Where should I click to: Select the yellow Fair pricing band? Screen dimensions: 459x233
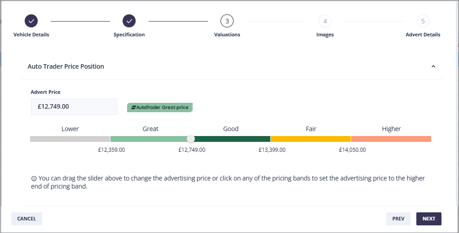point(311,139)
